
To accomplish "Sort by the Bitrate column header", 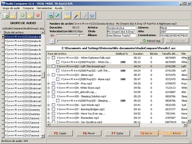I will click(x=154, y=54).
